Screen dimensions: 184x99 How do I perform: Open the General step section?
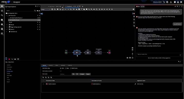(x=9, y=65)
